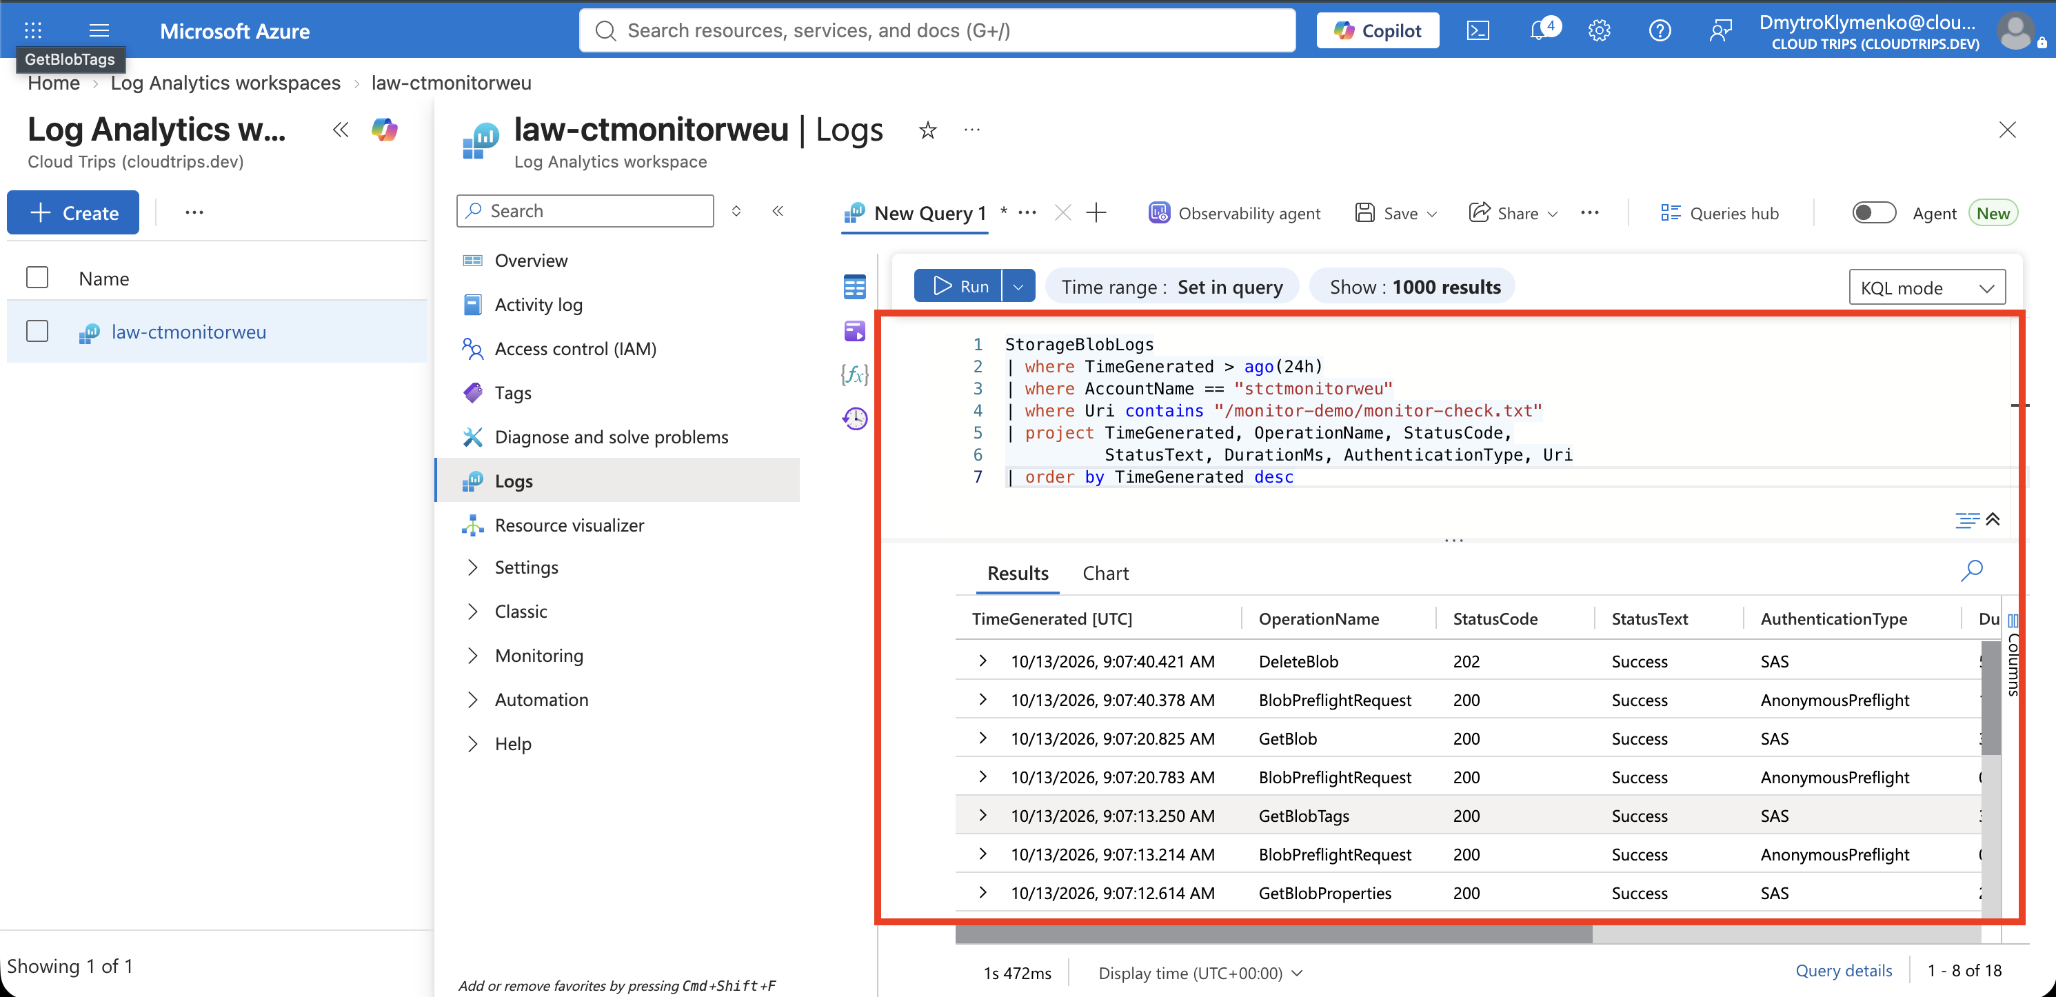The image size is (2056, 997).
Task: Open law-ctmonitorweu workspace link in list
Action: click(189, 331)
